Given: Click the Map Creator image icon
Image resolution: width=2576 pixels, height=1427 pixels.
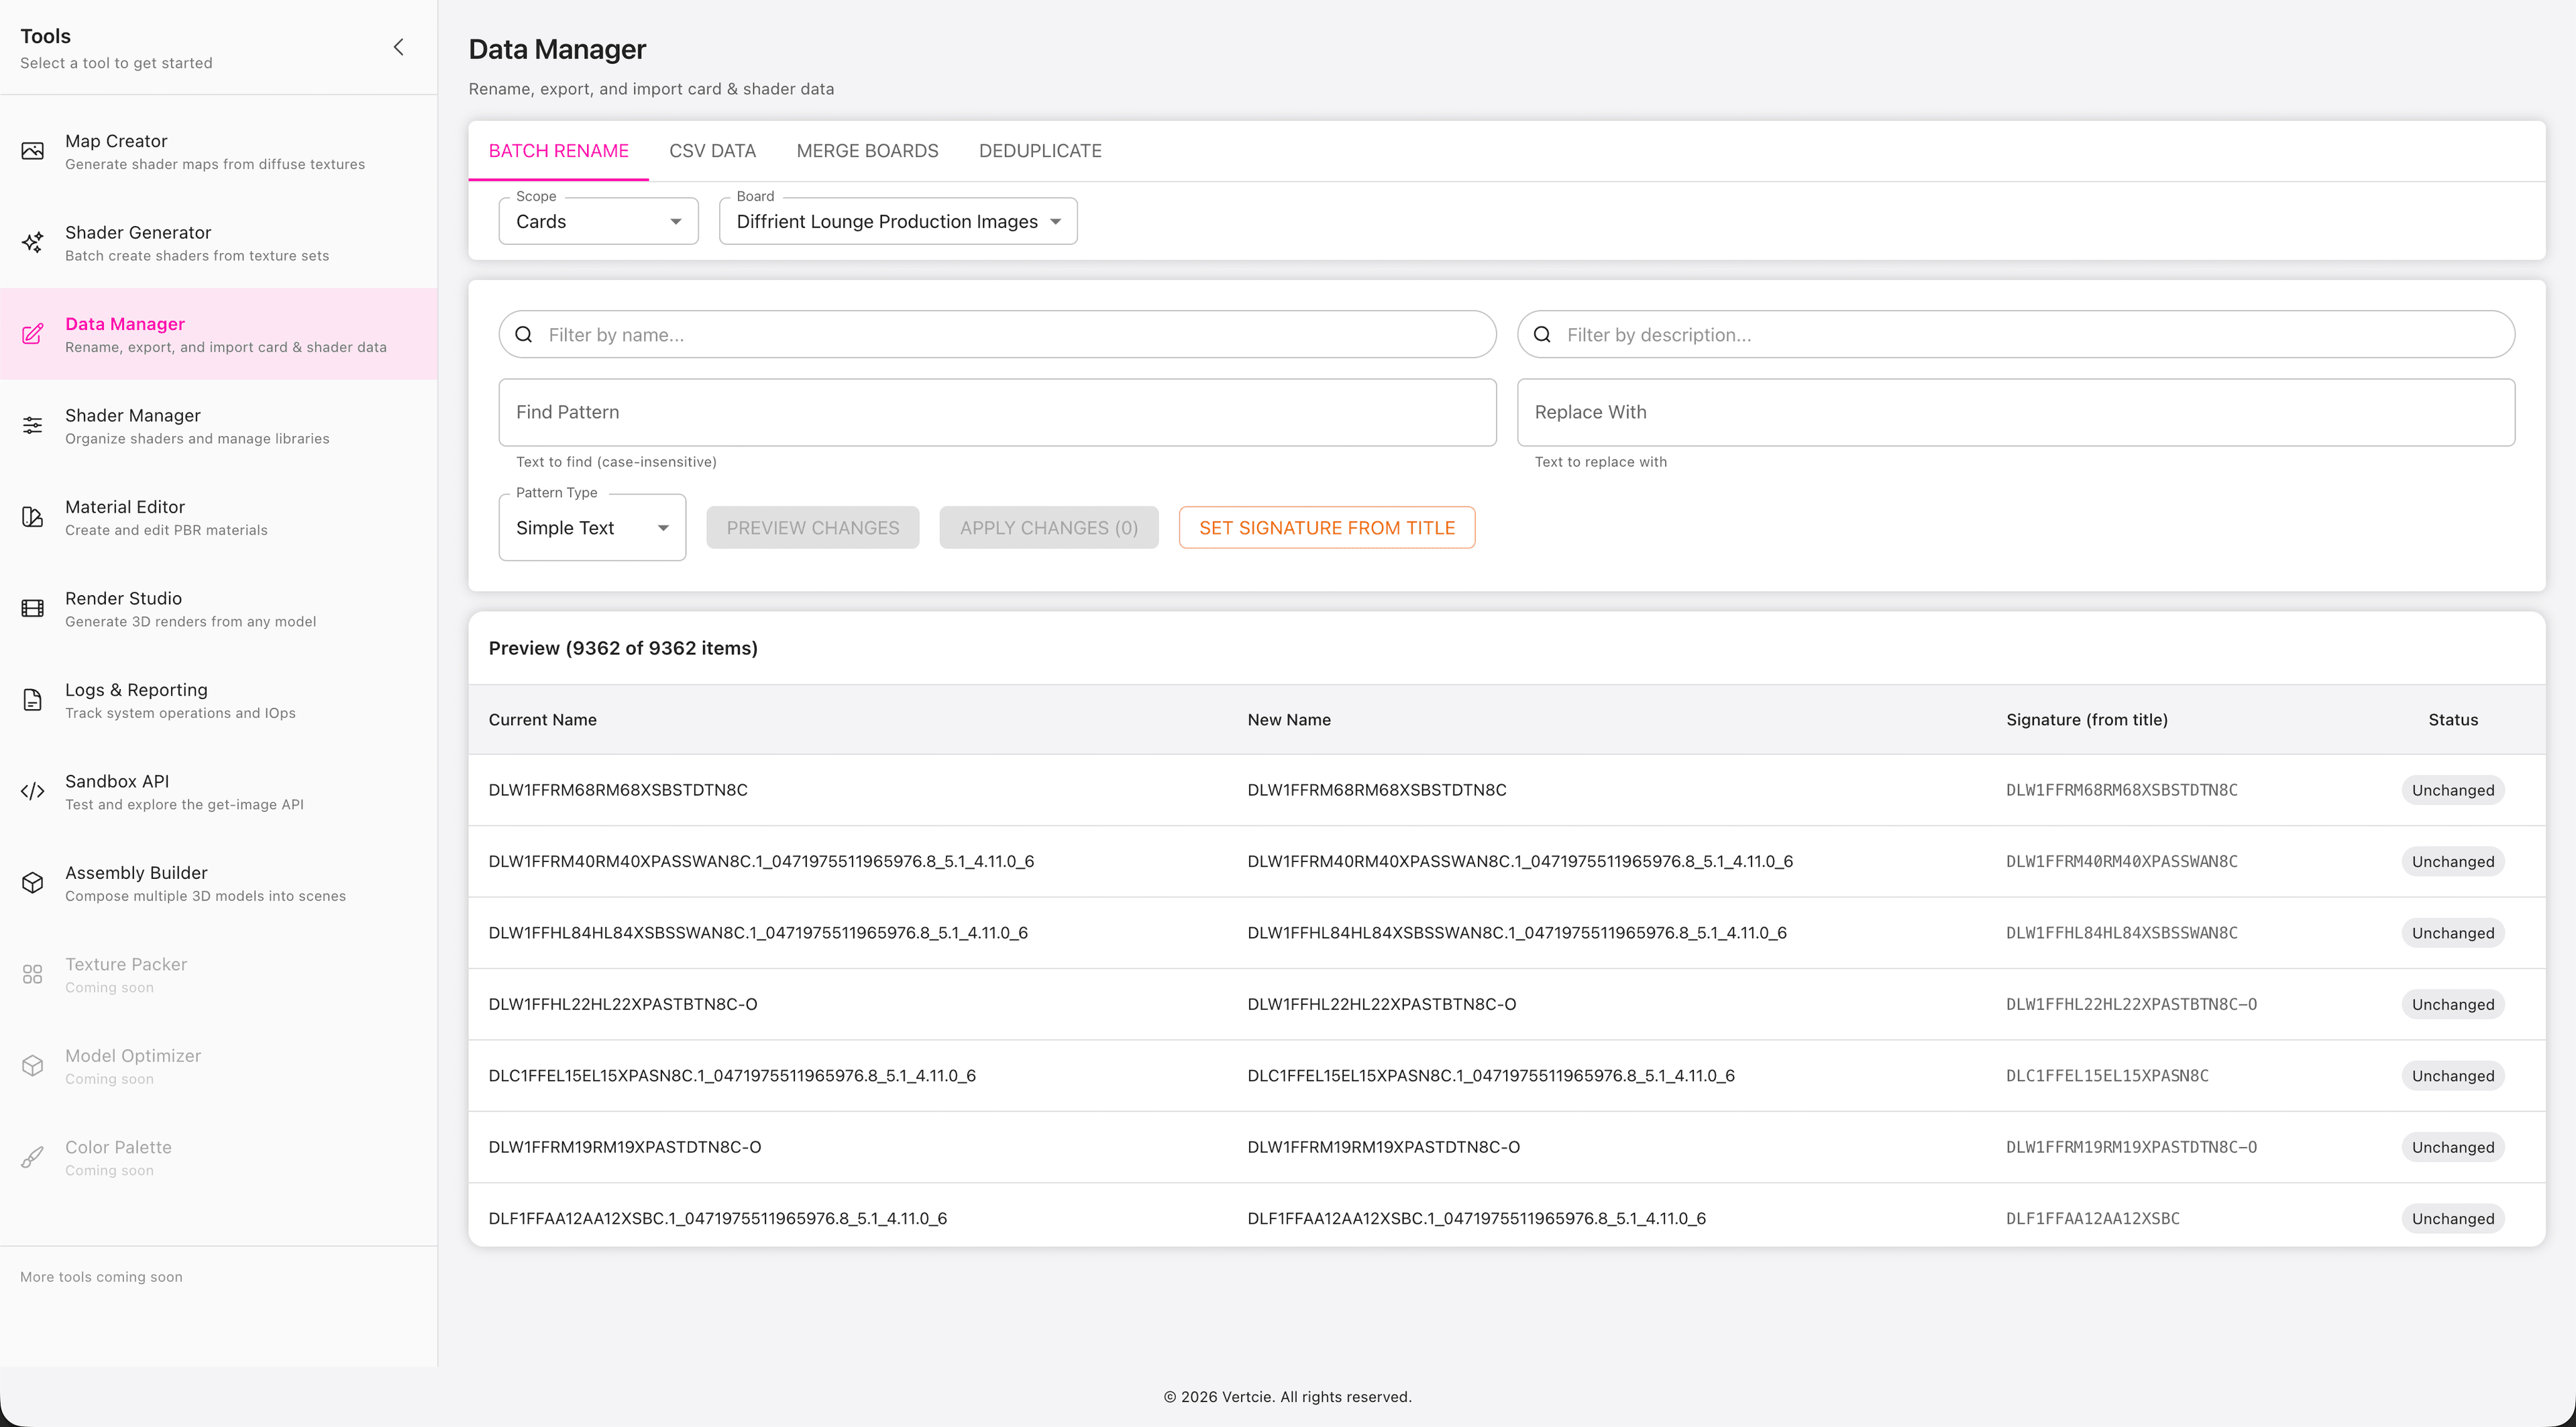Looking at the screenshot, I should (32, 151).
